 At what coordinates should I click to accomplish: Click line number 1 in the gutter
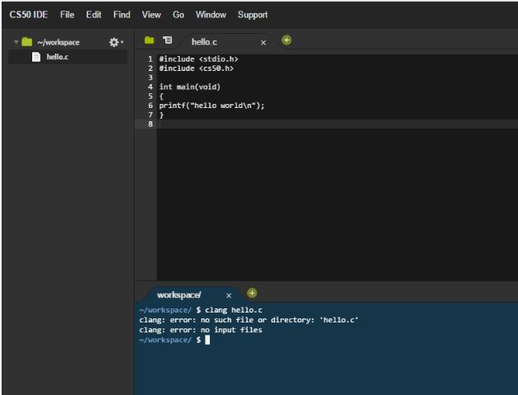[150, 59]
